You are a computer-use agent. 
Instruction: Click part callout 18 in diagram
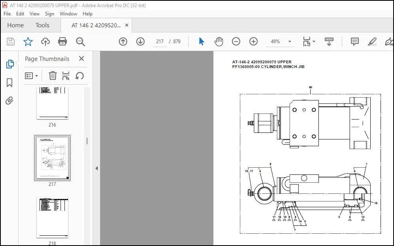pos(376,203)
